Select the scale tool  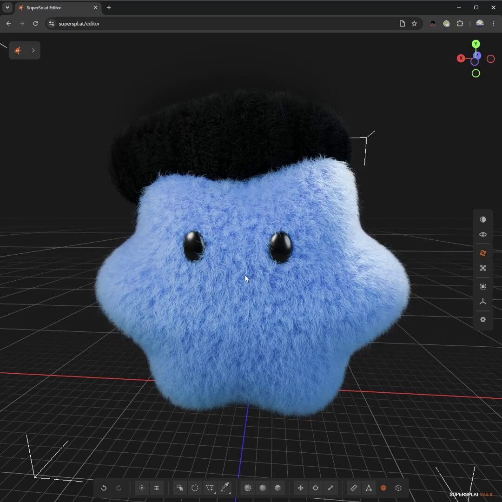coord(330,488)
